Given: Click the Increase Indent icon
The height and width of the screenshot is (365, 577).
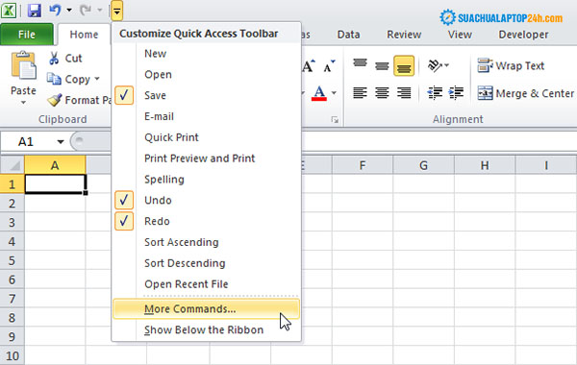Looking at the screenshot, I should [x=456, y=92].
